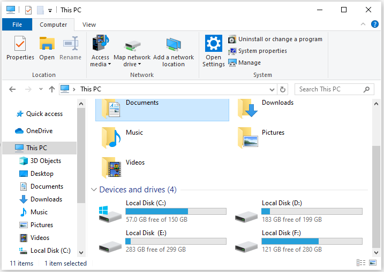Select Local Disk (E:) drive in the main pane
This screenshot has height=272, width=384.
(x=162, y=242)
